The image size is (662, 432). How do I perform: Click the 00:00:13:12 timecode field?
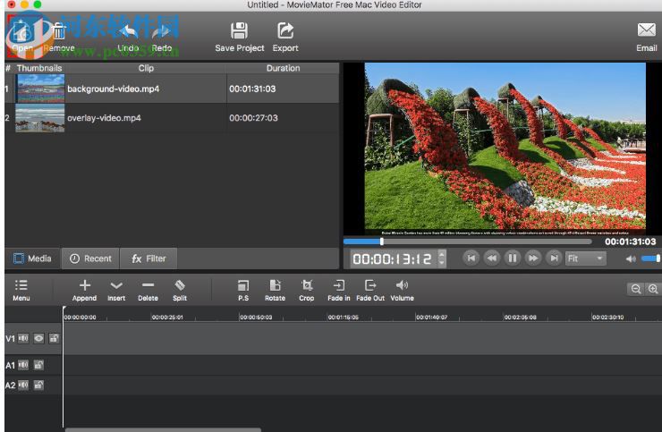tap(392, 258)
